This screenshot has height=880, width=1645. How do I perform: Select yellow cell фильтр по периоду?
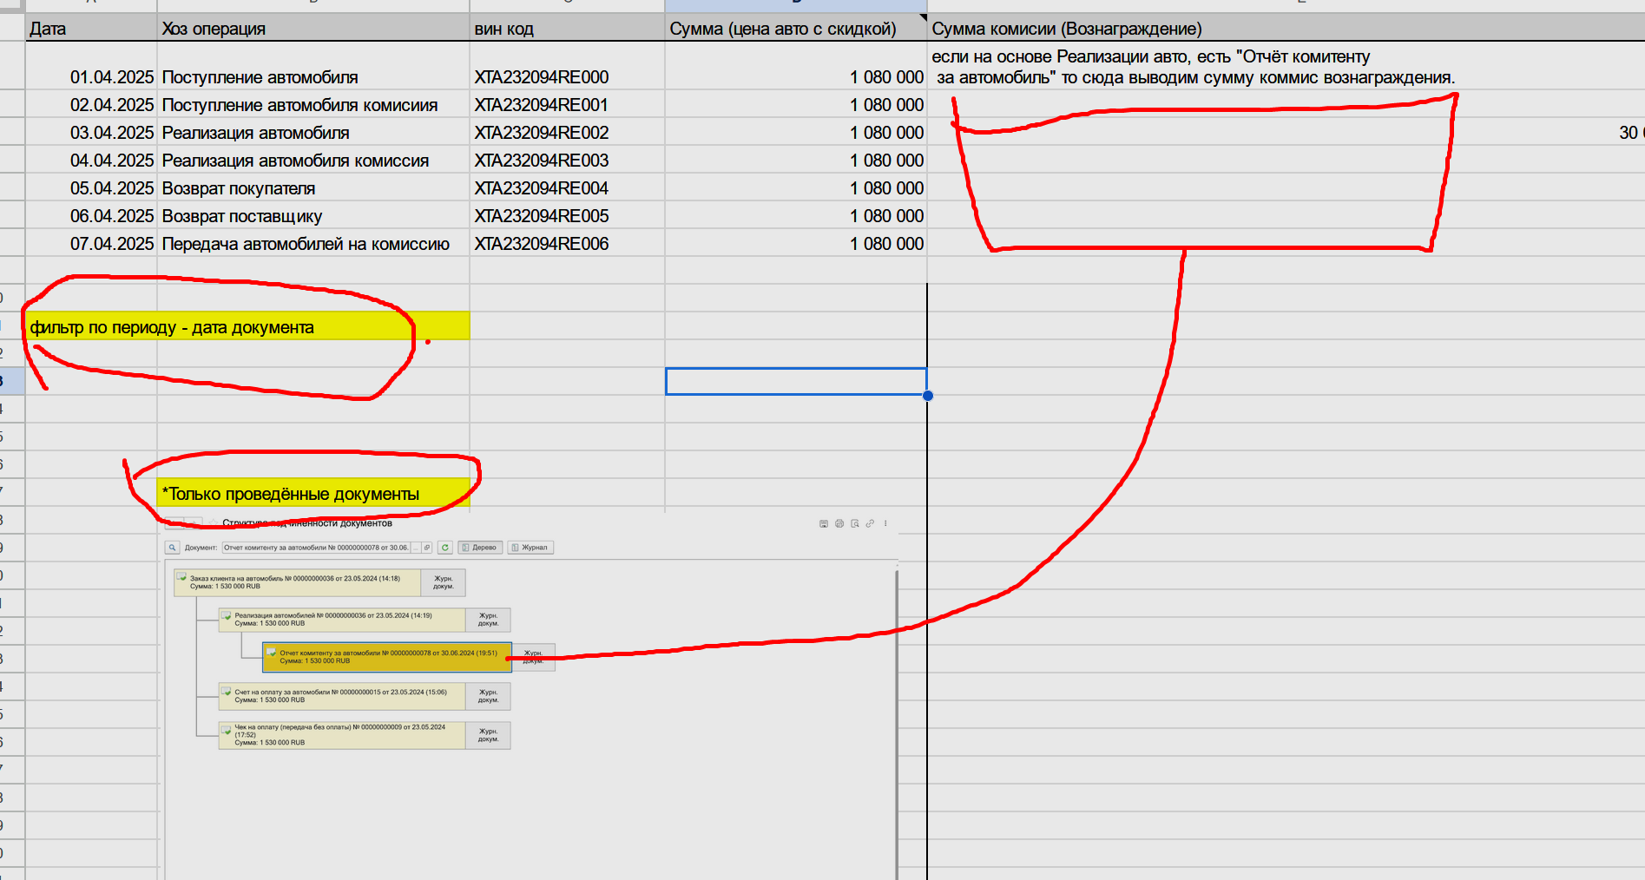click(247, 327)
